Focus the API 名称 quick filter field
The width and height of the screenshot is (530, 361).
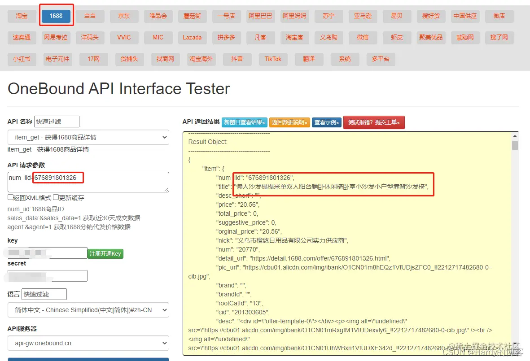(57, 122)
